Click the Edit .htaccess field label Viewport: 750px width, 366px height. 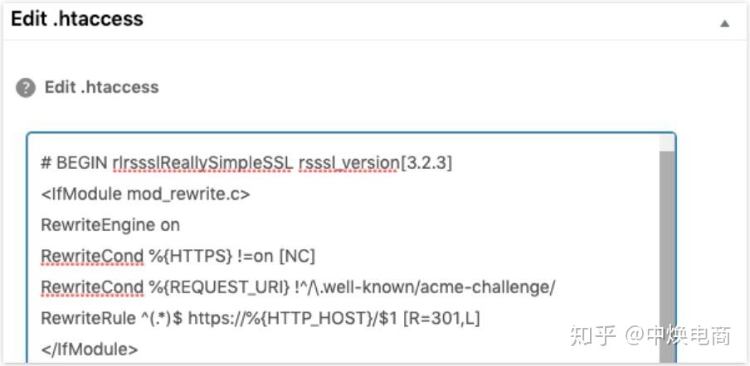pos(101,87)
